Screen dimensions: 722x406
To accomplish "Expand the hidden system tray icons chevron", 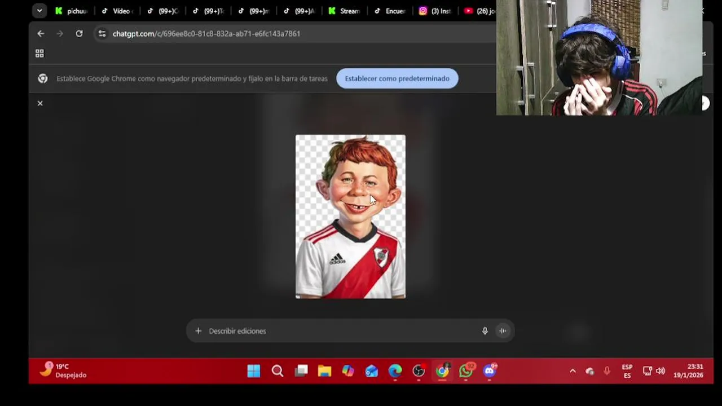I will click(573, 371).
